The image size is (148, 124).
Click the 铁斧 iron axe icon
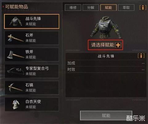15,54
